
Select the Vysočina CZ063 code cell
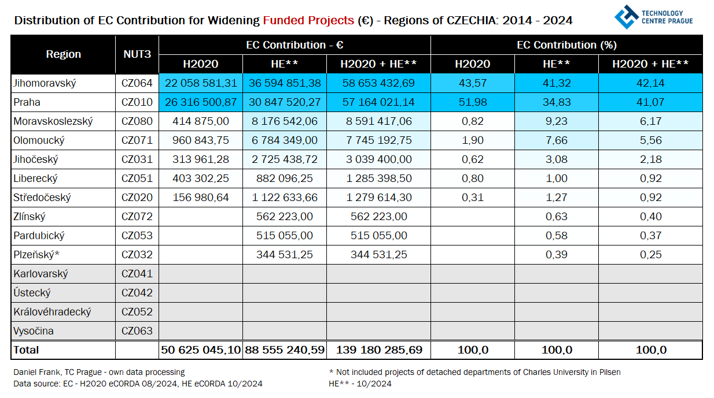pyautogui.click(x=137, y=331)
